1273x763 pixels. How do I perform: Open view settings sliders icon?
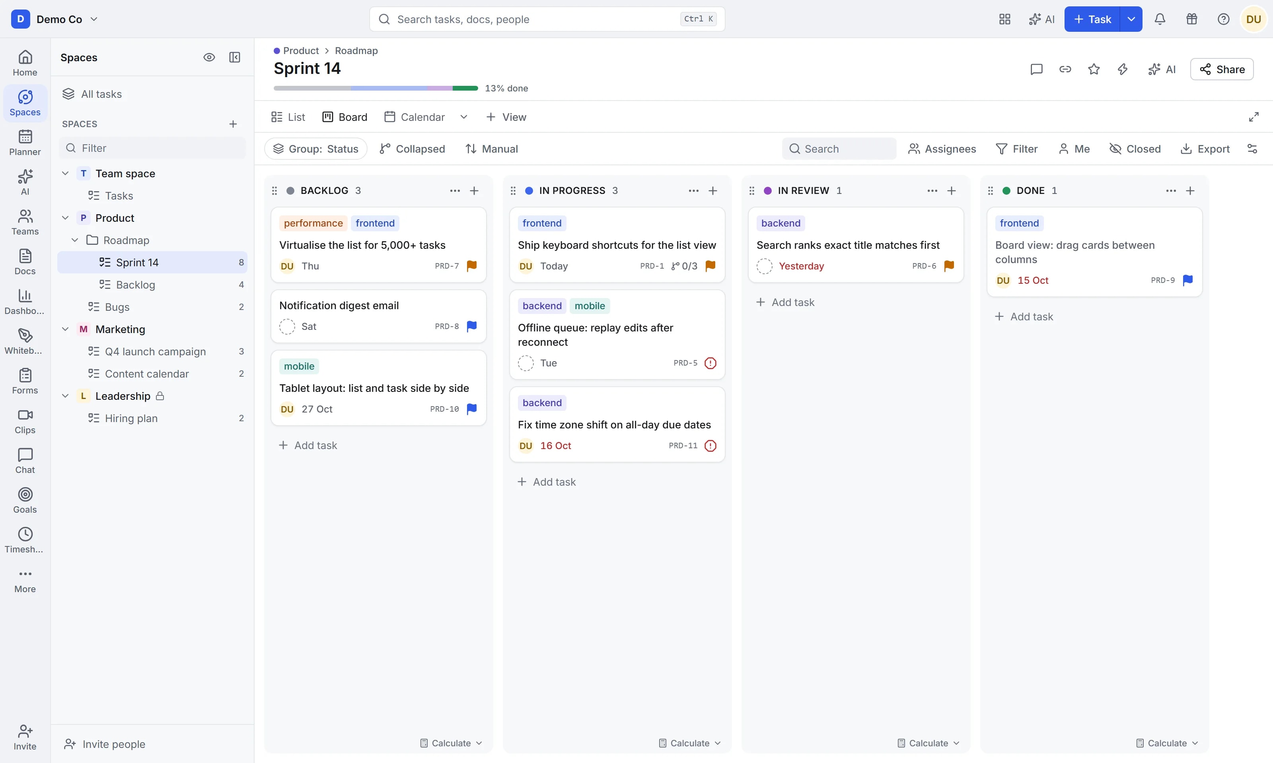tap(1252, 149)
